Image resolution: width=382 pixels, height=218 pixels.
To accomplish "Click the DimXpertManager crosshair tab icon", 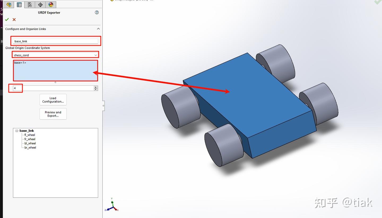I will coord(40,4).
